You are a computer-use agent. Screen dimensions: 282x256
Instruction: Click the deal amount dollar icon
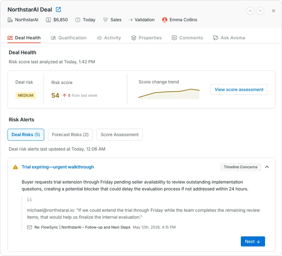click(x=48, y=20)
